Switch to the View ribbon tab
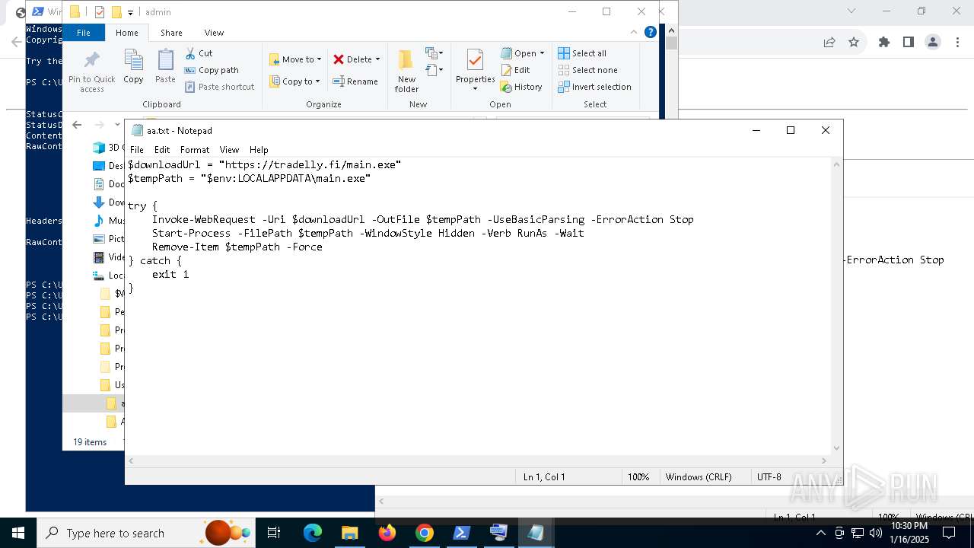 point(214,33)
